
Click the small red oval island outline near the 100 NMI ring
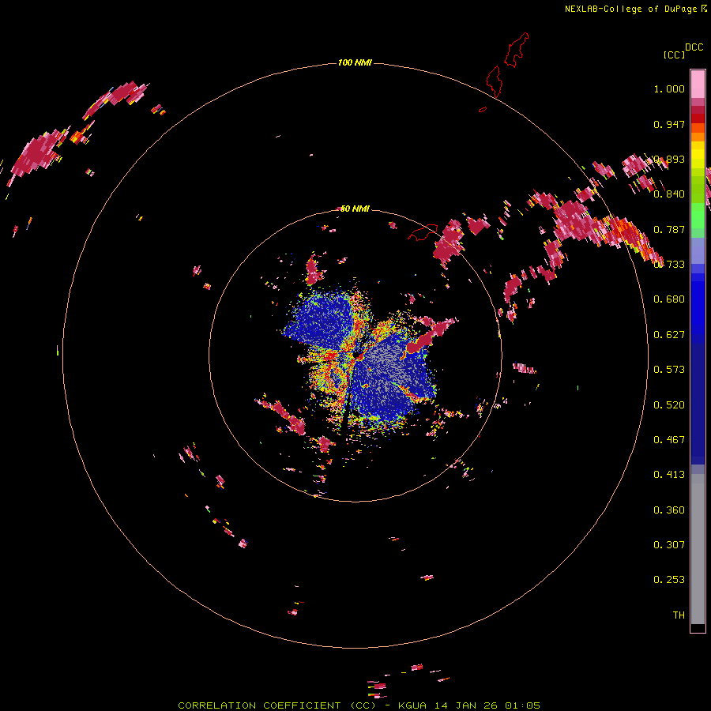(x=483, y=109)
